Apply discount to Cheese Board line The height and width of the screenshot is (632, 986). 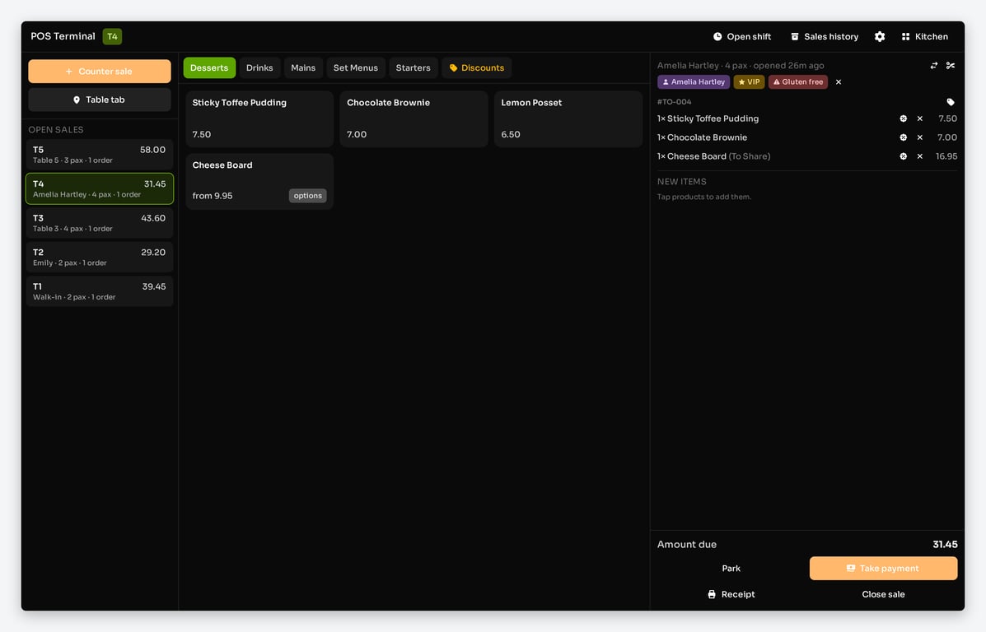tap(903, 156)
